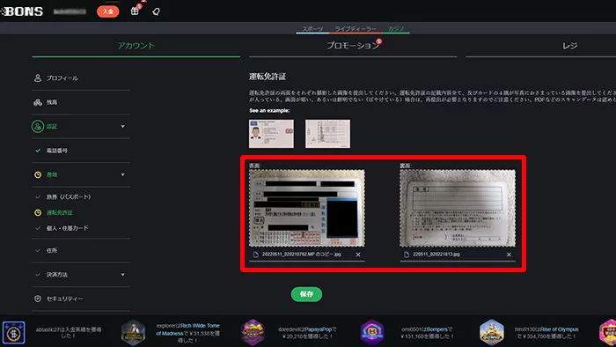Viewport: 616px width, 347px height.
Task: Open the Bompers winner link
Action: pos(437,329)
